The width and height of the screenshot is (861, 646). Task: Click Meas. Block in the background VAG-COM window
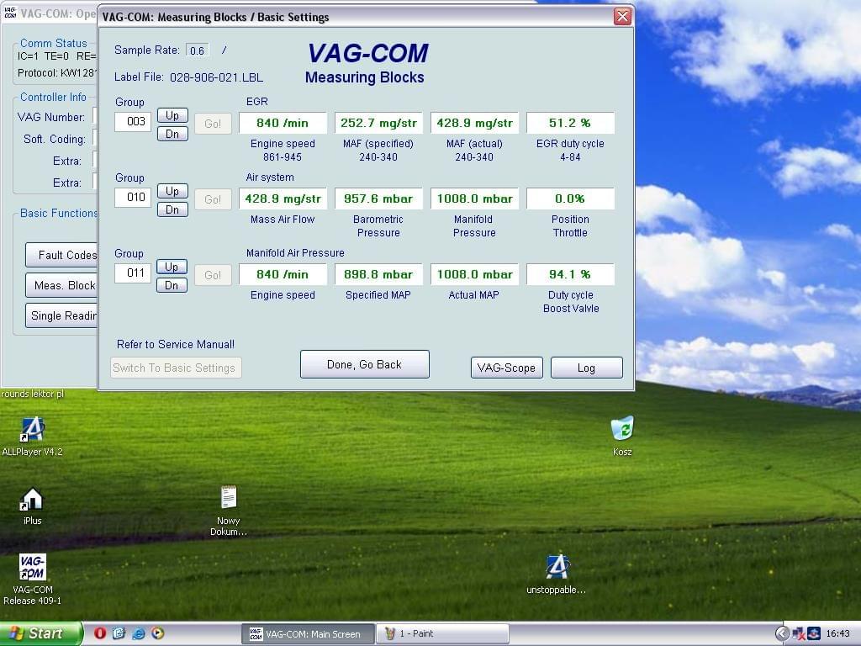61,286
